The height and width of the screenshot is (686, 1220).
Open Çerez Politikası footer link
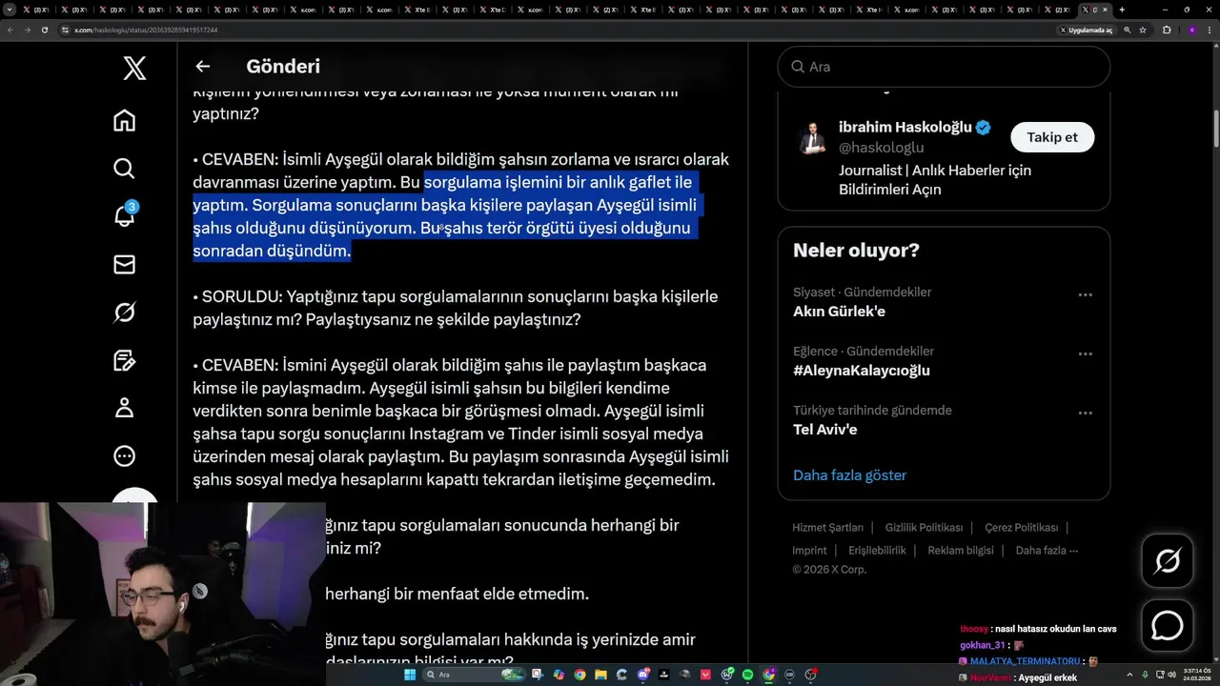[1021, 528]
